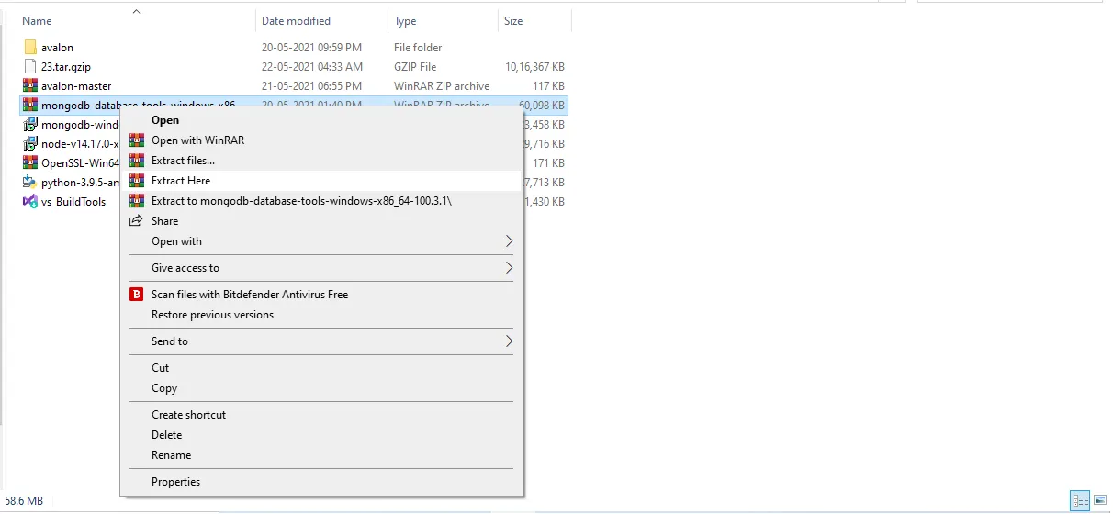The image size is (1113, 514).
Task: Click the Share arrow icon
Action: pos(137,221)
